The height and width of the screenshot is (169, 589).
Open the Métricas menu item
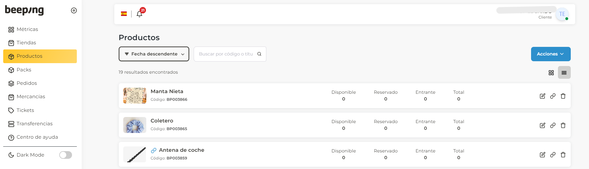pos(27,29)
